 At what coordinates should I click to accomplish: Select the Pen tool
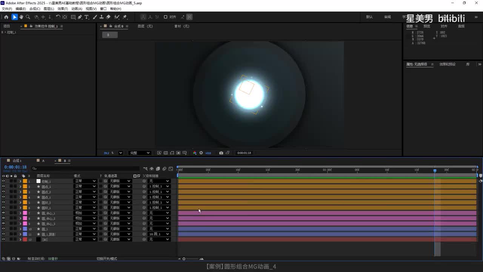pyautogui.click(x=80, y=17)
